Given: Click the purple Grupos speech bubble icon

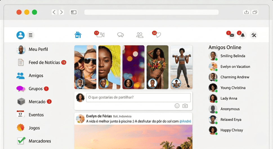Looking at the screenshot, I should click(21, 89).
